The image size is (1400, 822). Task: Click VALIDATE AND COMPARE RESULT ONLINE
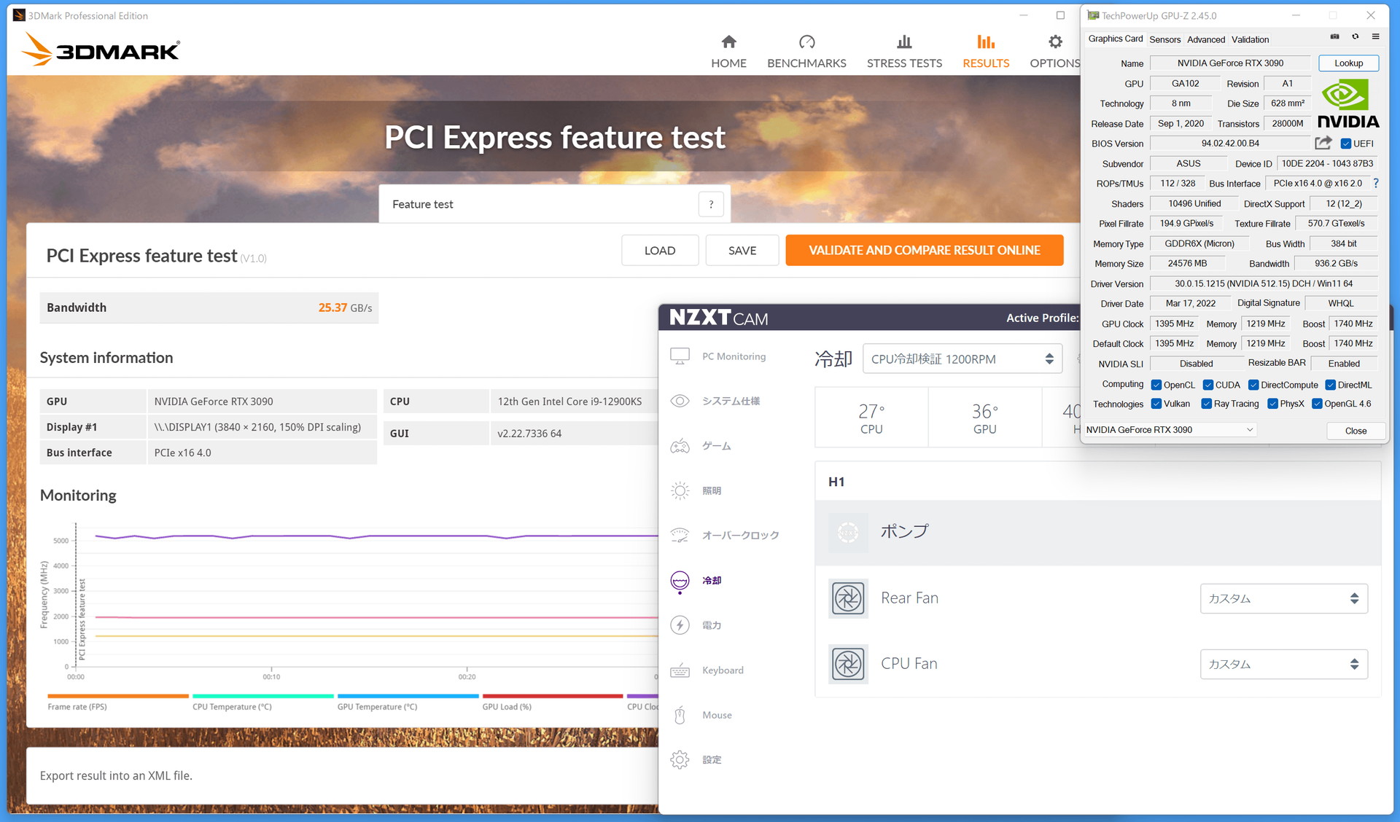[x=924, y=250]
